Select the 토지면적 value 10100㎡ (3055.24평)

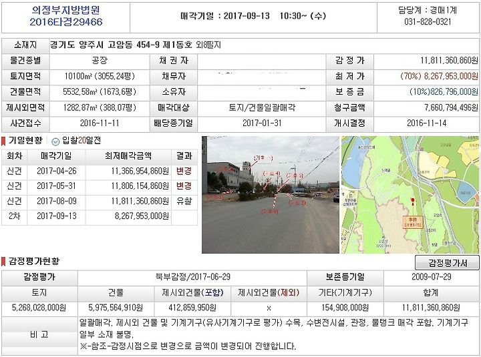tap(100, 76)
